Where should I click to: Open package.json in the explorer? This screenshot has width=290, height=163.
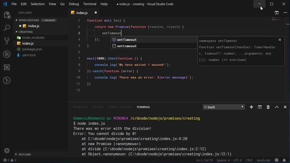[32, 49]
